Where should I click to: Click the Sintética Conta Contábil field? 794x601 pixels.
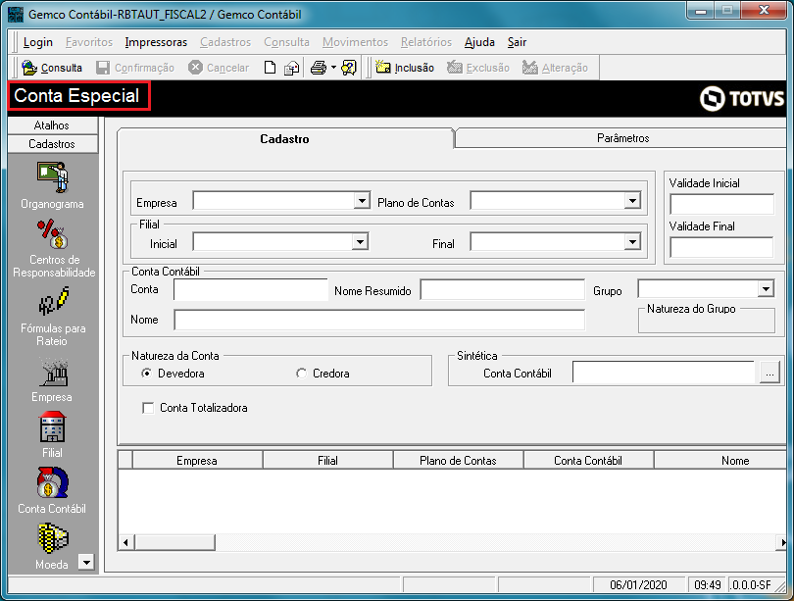coord(664,373)
